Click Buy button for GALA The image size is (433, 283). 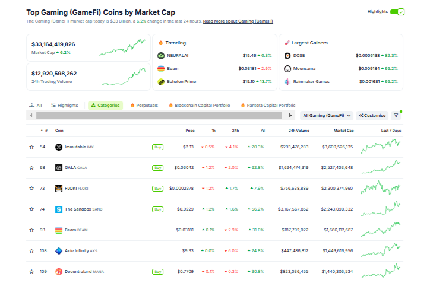point(157,168)
